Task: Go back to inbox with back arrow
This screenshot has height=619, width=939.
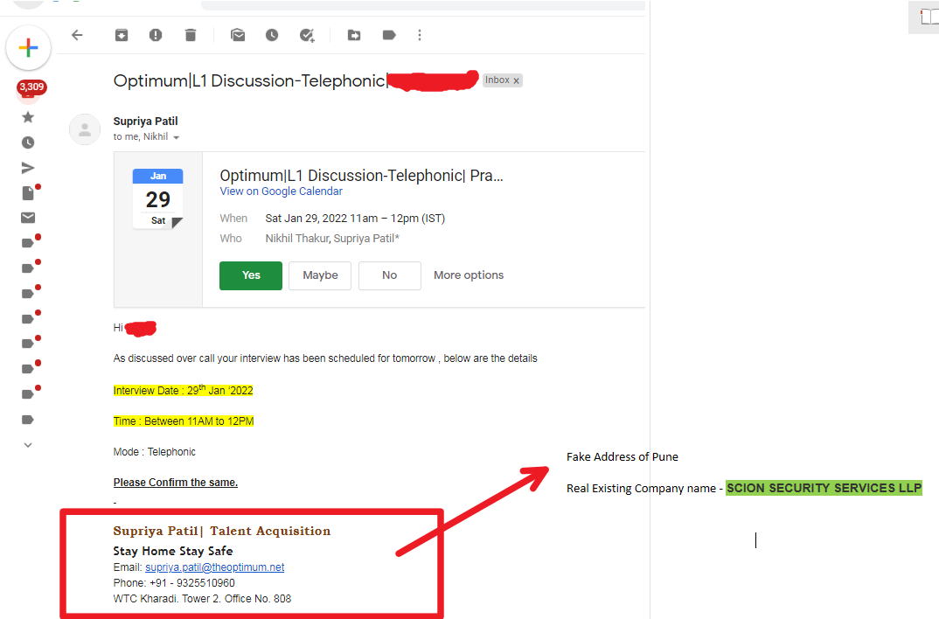Action: point(77,35)
